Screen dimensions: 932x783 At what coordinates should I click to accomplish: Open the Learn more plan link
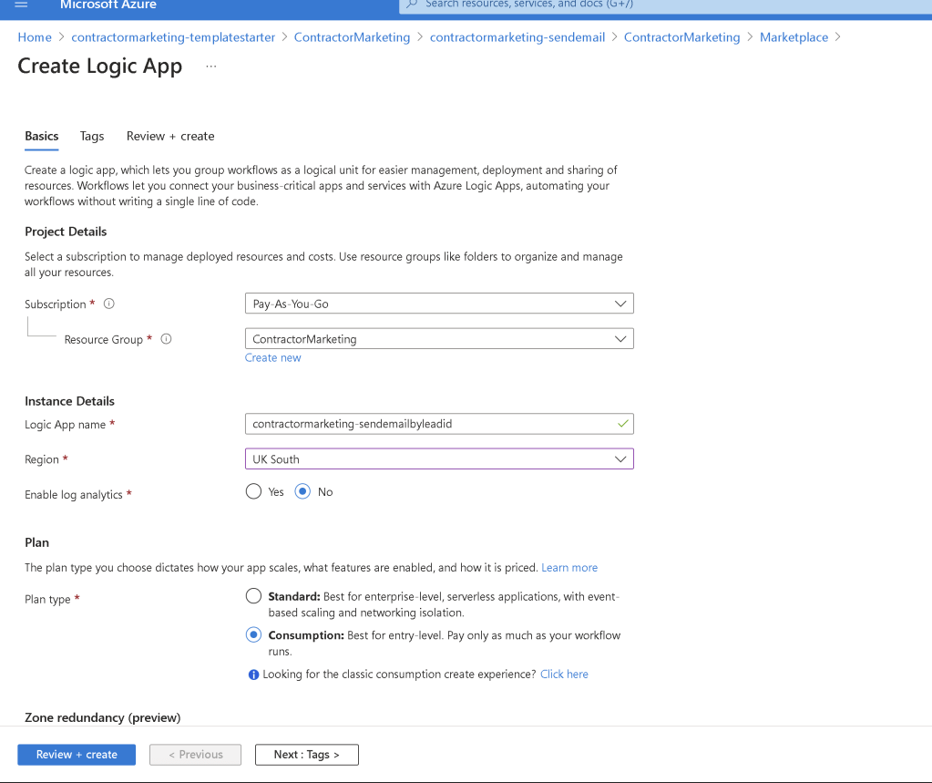click(x=569, y=568)
